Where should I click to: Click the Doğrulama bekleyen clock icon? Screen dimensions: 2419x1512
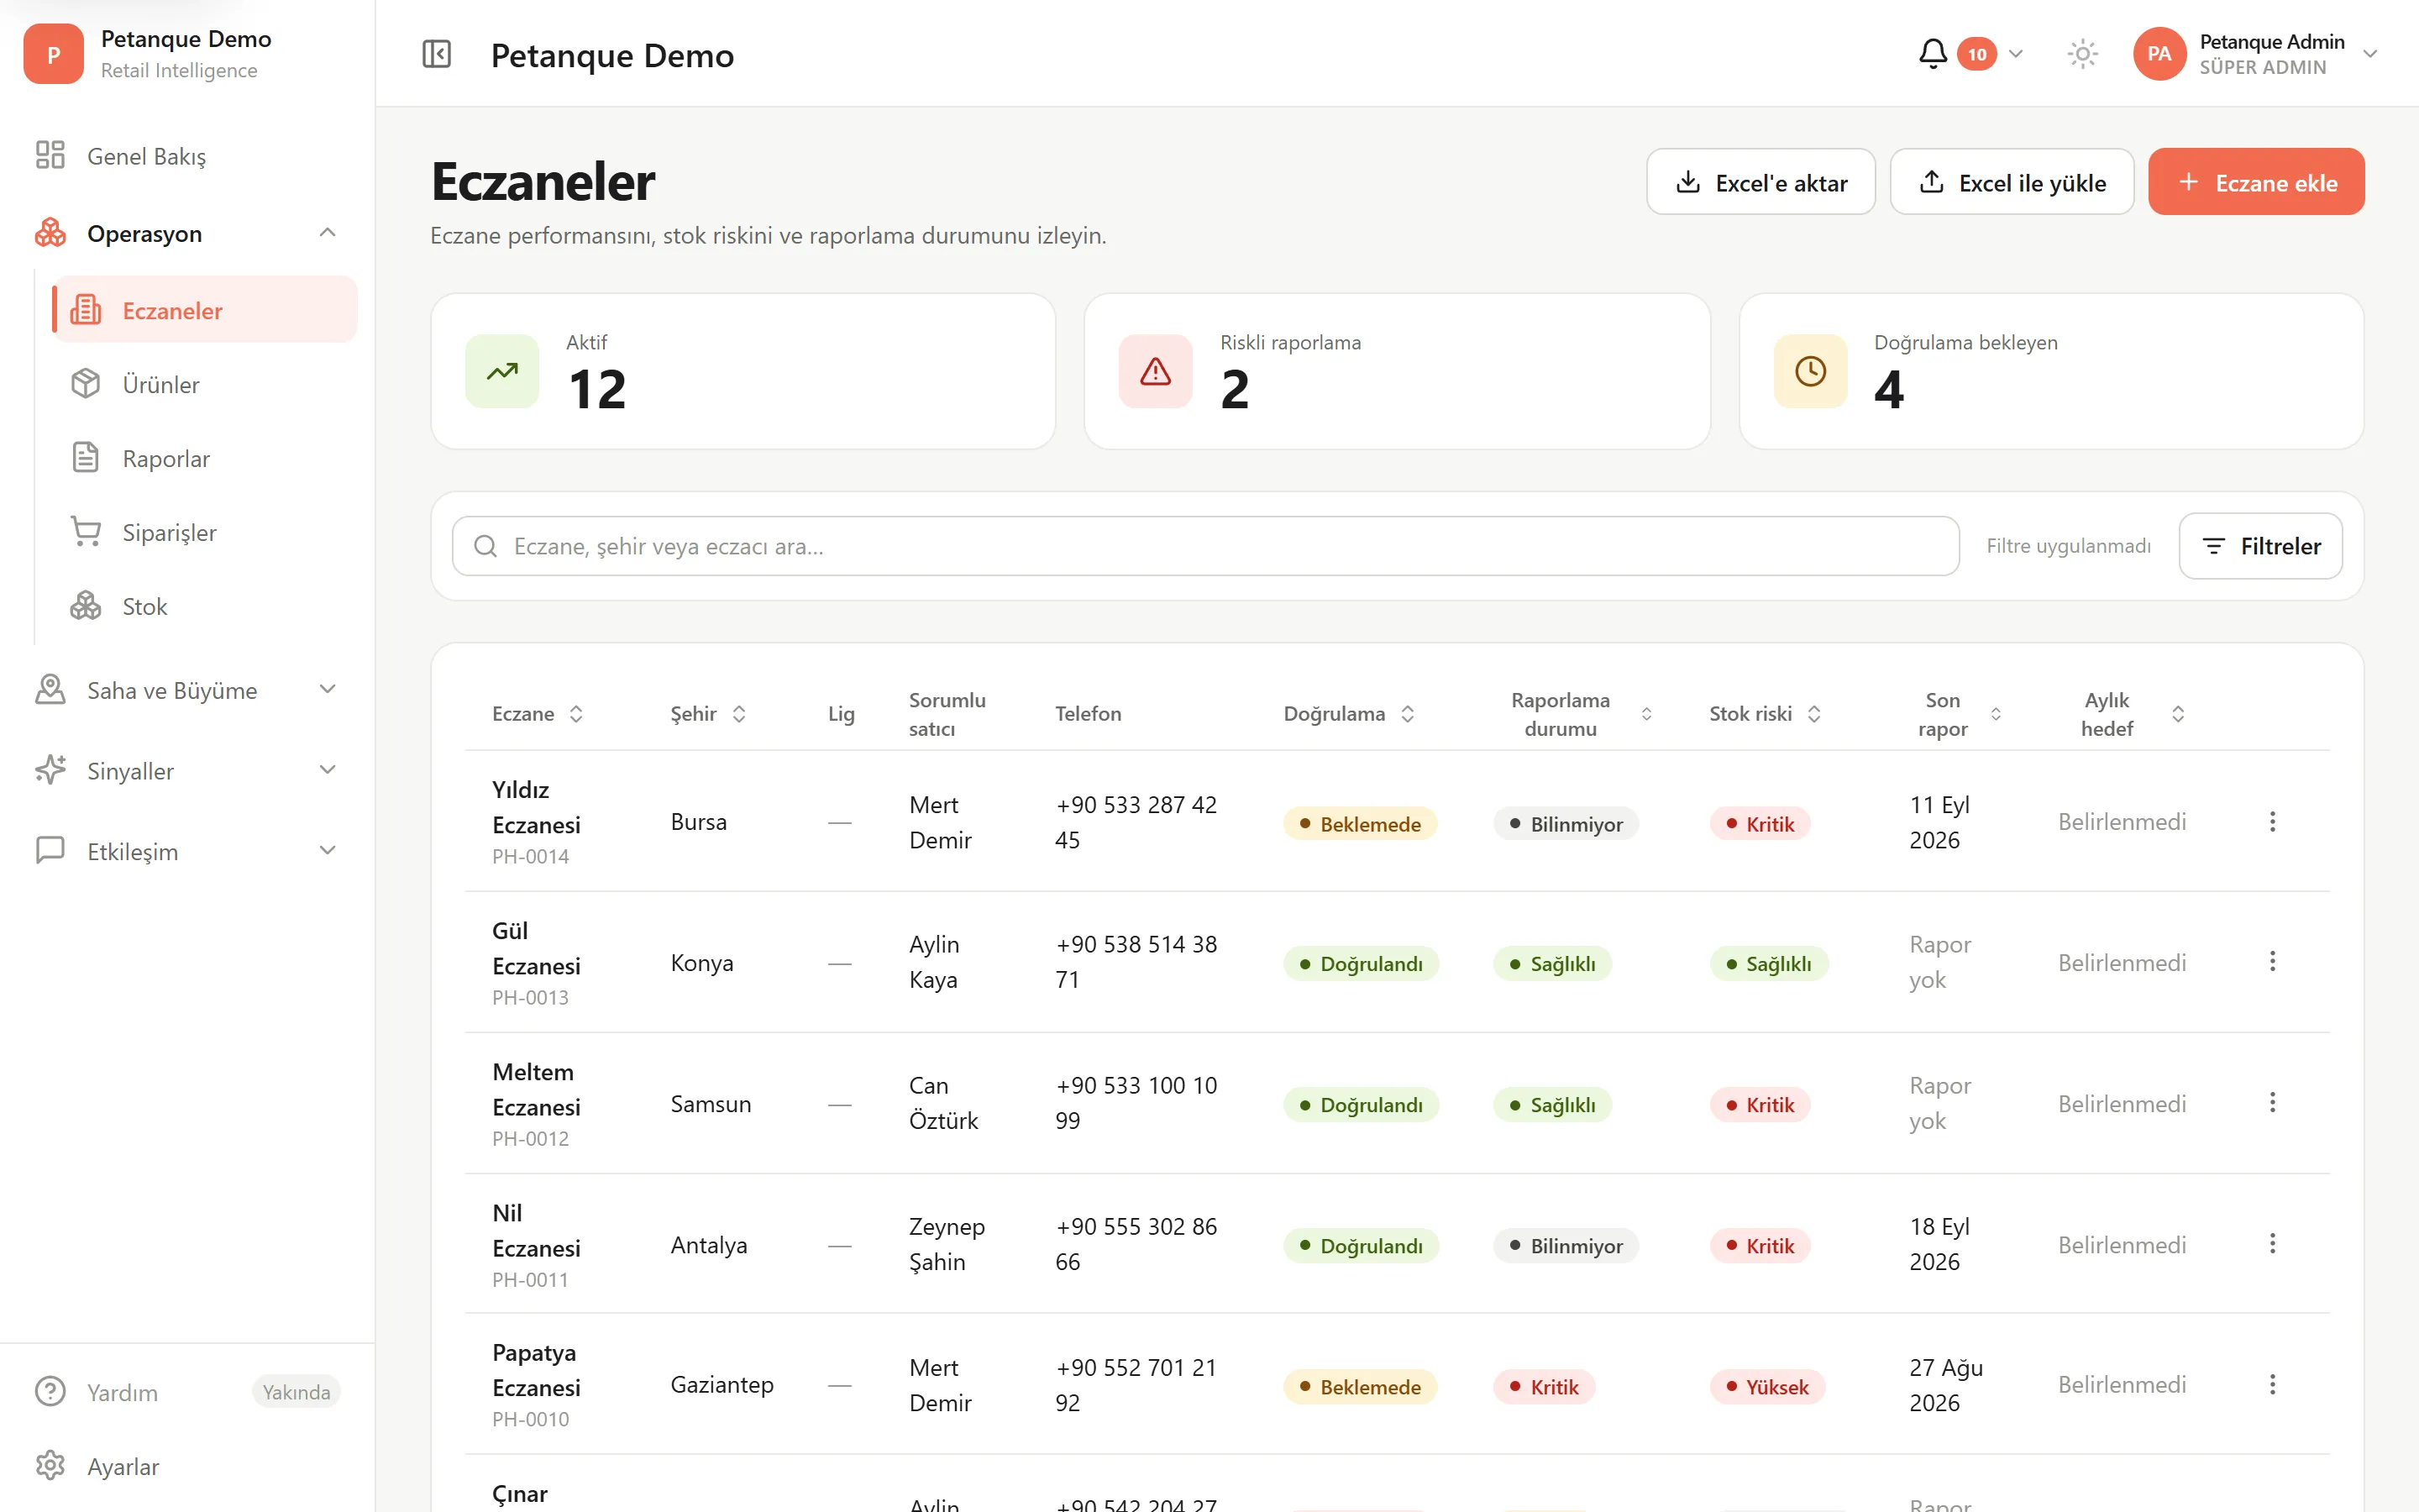pyautogui.click(x=1810, y=371)
